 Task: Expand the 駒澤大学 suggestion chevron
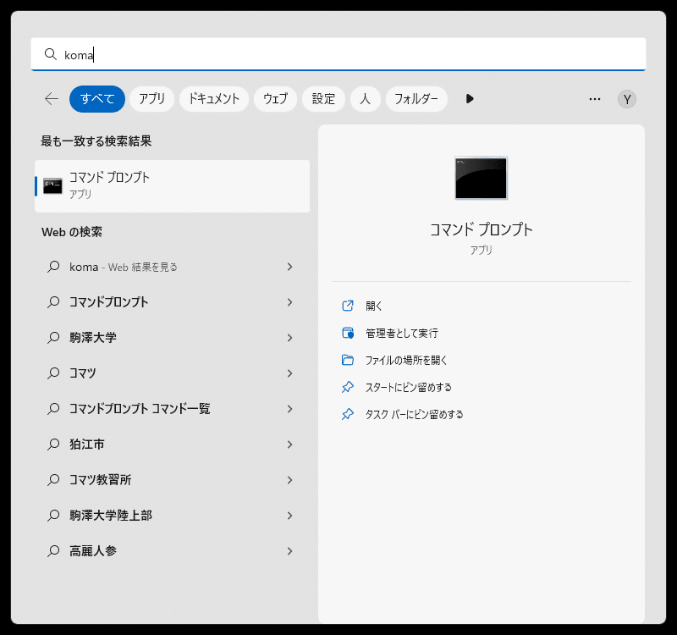tap(289, 338)
